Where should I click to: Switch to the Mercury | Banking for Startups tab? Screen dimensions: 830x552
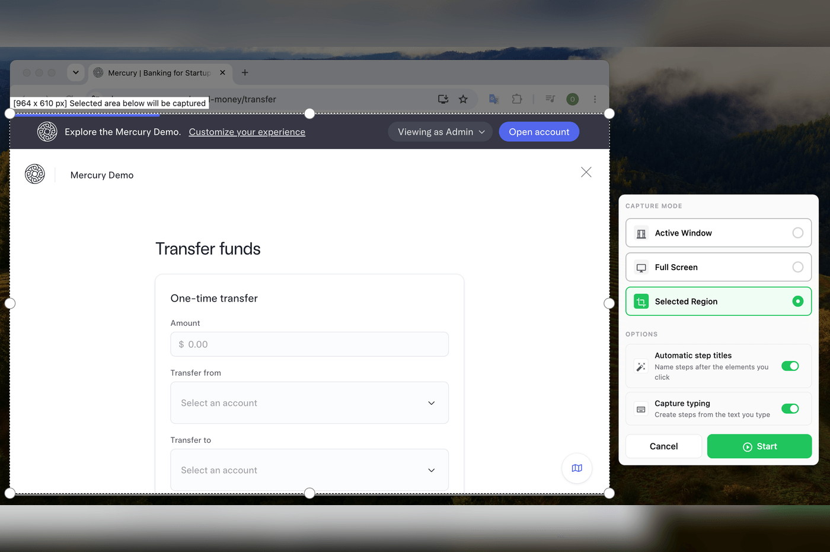pos(160,73)
